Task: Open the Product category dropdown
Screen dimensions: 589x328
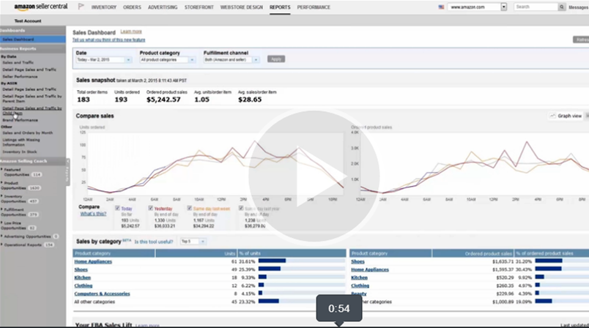Action: pos(168,60)
